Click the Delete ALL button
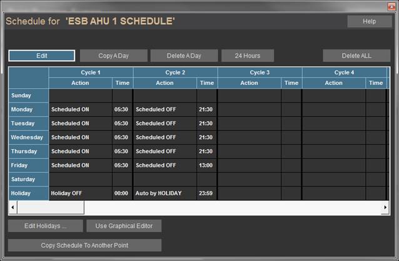Viewport: 399px width, 261px height. [x=356, y=56]
